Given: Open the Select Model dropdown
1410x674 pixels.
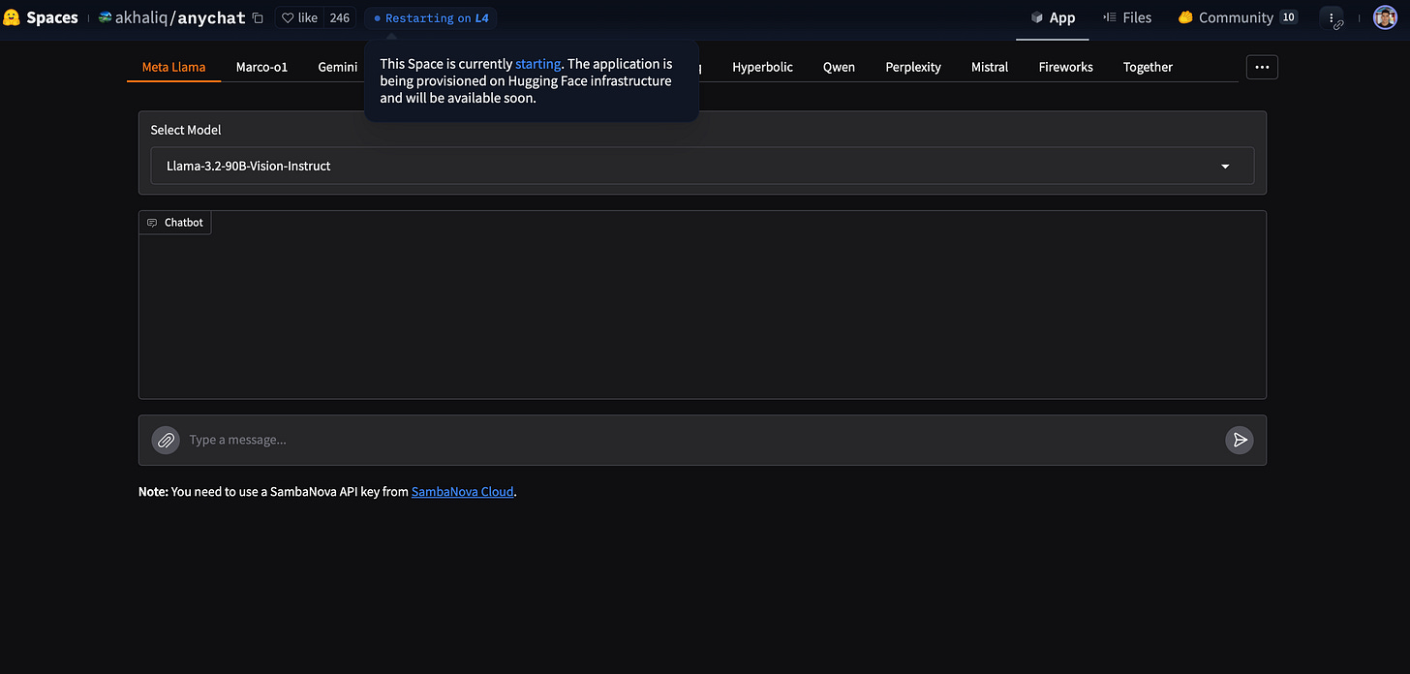Looking at the screenshot, I should pyautogui.click(x=702, y=166).
